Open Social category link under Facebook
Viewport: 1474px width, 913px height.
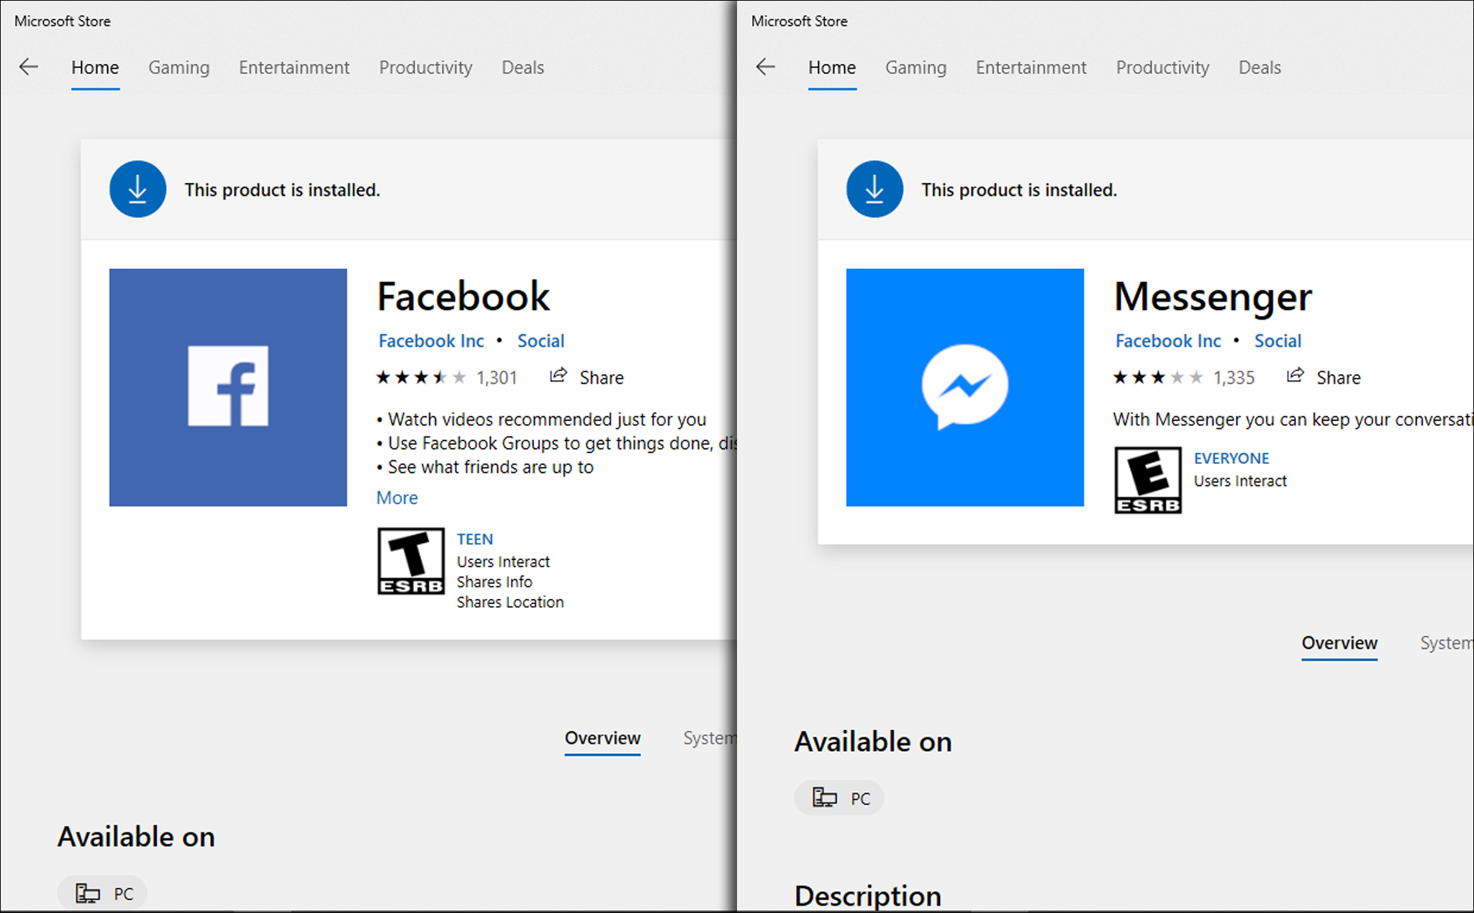[541, 341]
